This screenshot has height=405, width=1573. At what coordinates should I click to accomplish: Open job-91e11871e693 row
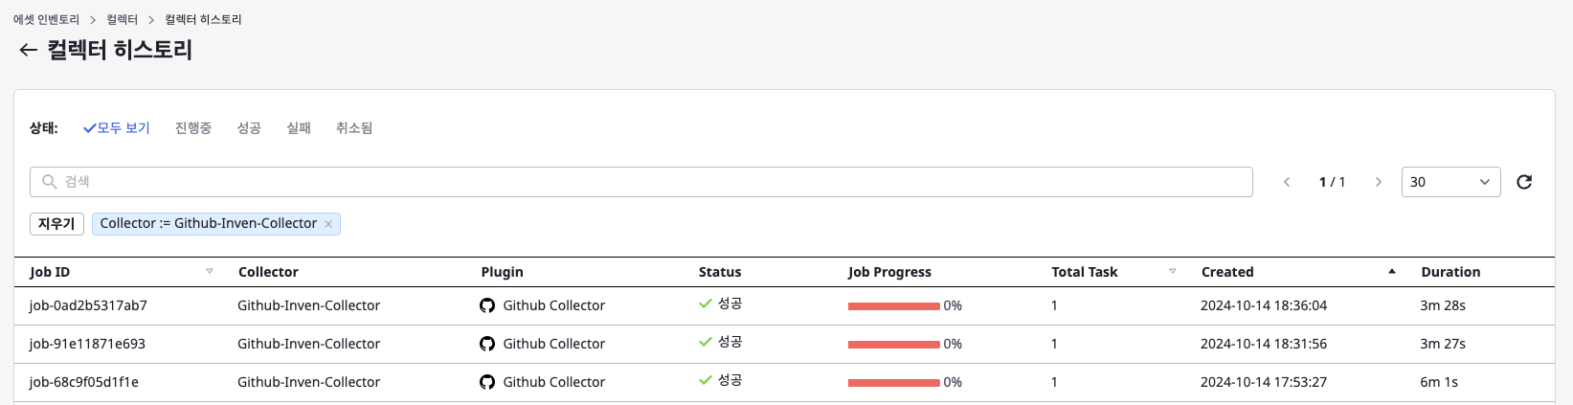click(x=784, y=345)
